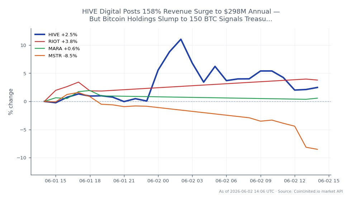Click the x-axis label 06-01 15
The width and height of the screenshot is (351, 202).
click(56, 181)
